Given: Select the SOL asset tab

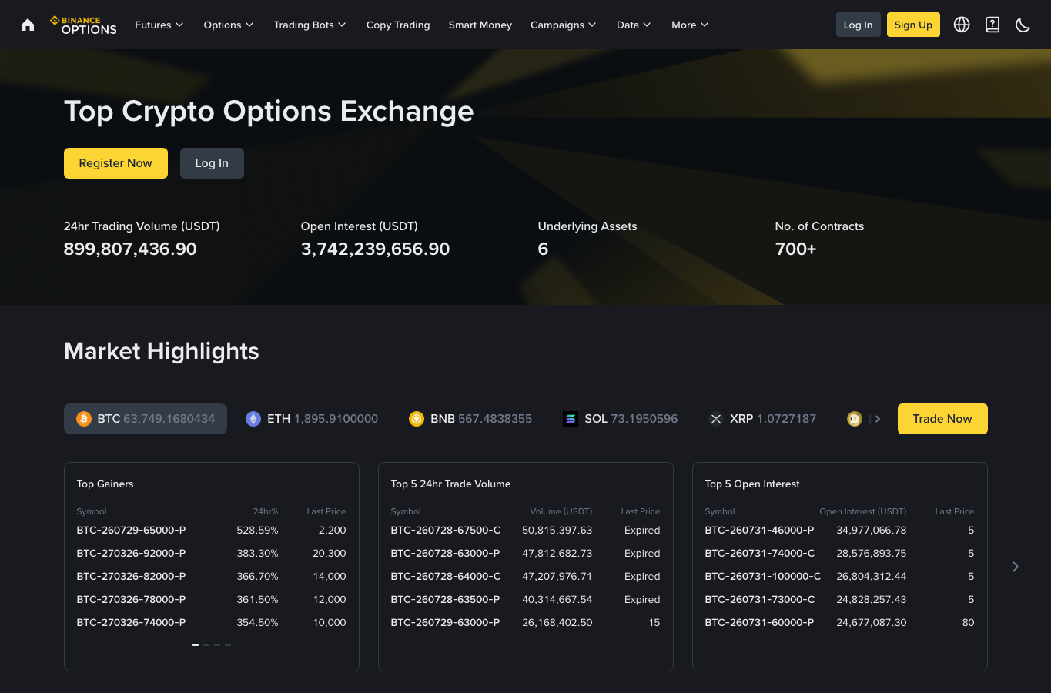Looking at the screenshot, I should pos(621,419).
